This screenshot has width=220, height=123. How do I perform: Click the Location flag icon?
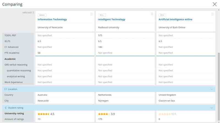(5, 89)
